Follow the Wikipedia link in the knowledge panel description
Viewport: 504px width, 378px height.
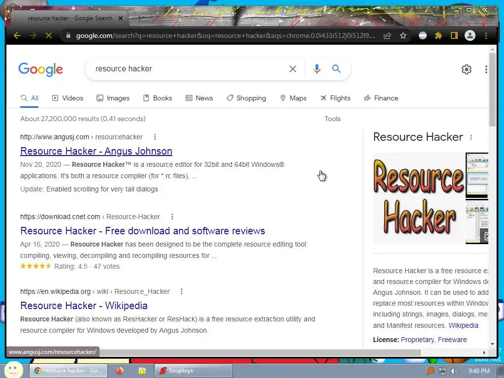(463, 325)
